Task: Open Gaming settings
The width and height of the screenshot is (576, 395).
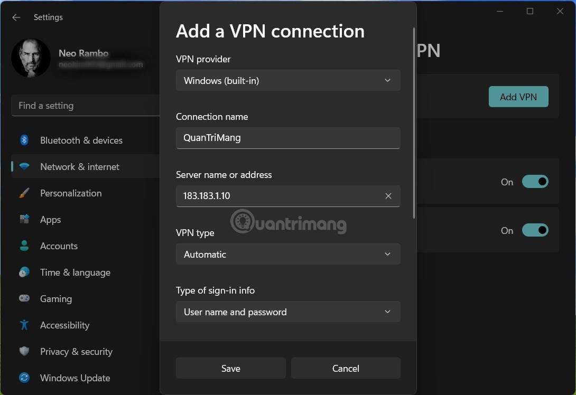Action: [85, 299]
